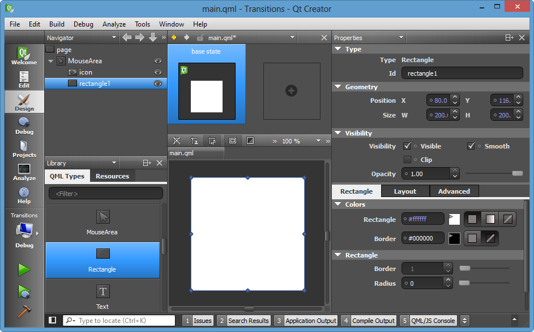Go forward in editor history
The image size is (534, 332).
point(187,37)
